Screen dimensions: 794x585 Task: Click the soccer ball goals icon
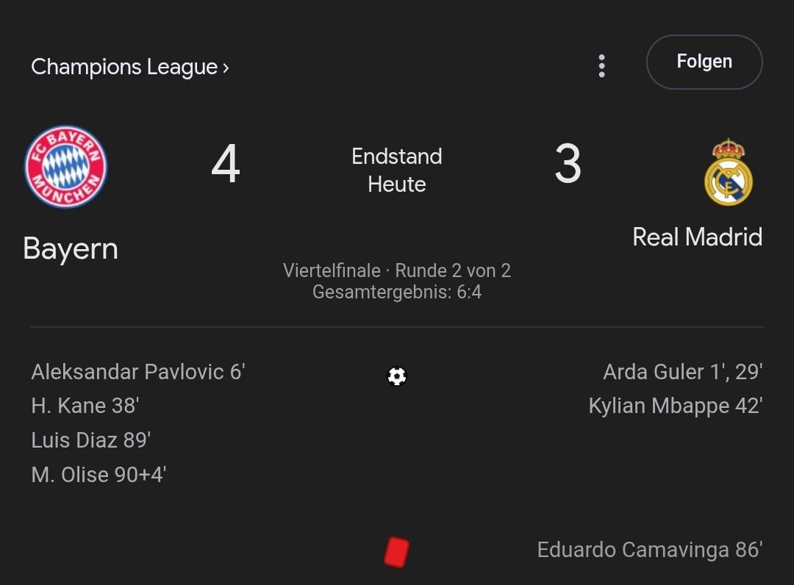[x=397, y=376]
